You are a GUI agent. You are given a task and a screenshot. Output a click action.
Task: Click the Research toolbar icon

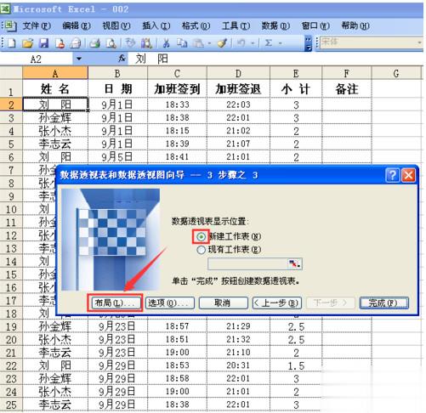pos(146,43)
